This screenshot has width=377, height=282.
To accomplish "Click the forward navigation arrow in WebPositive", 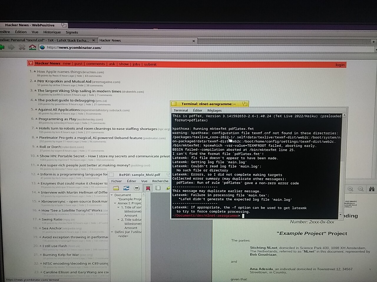I will click(x=11, y=47).
